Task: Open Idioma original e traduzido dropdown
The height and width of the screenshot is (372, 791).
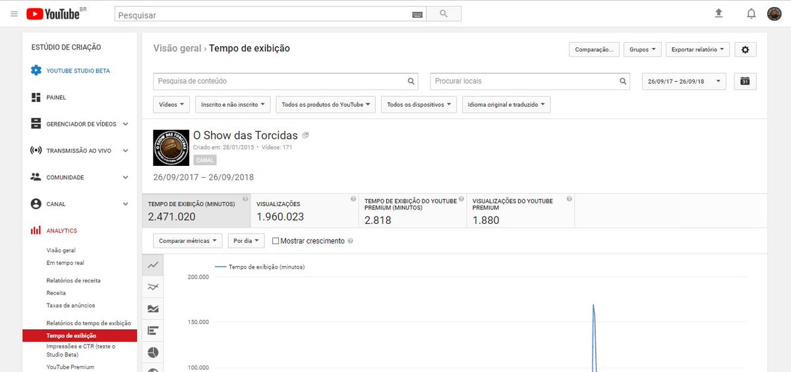Action: tap(506, 105)
